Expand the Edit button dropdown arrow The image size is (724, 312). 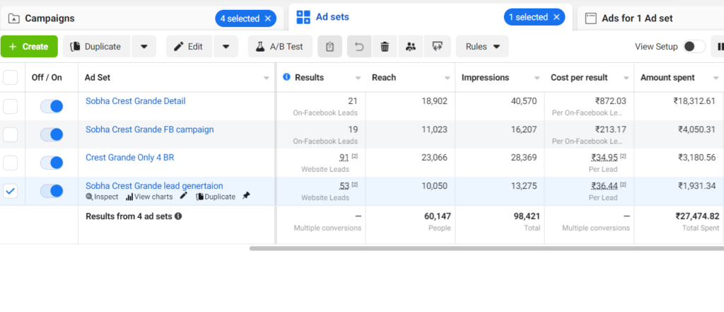tap(226, 46)
